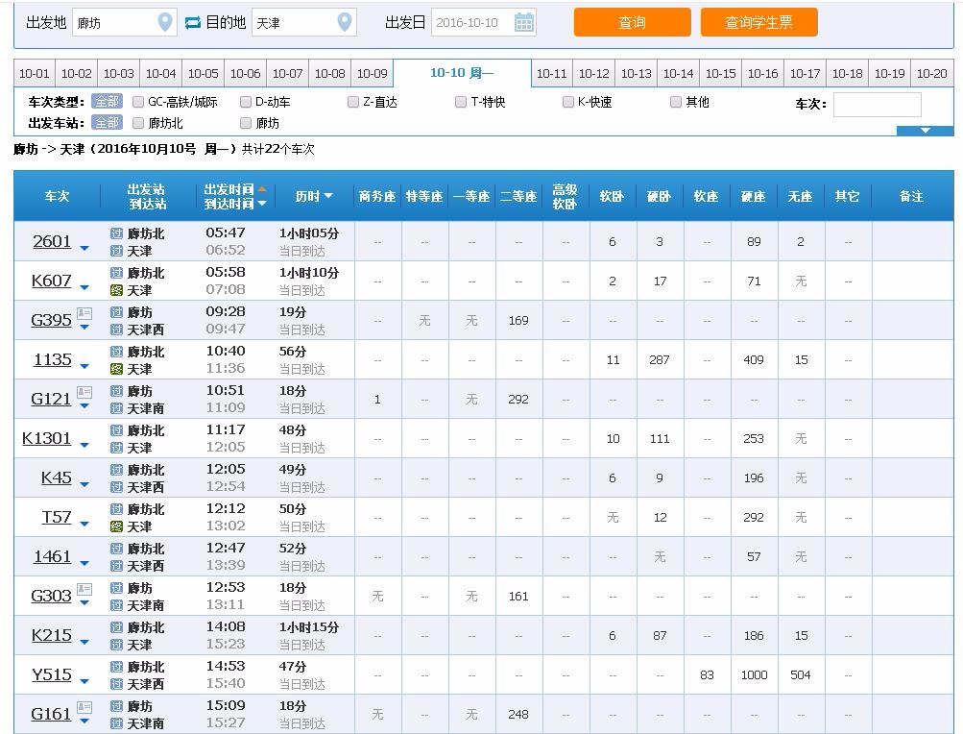963x734 pixels.
Task: Click the 出发地 origin input field
Action: pyautogui.click(x=125, y=23)
